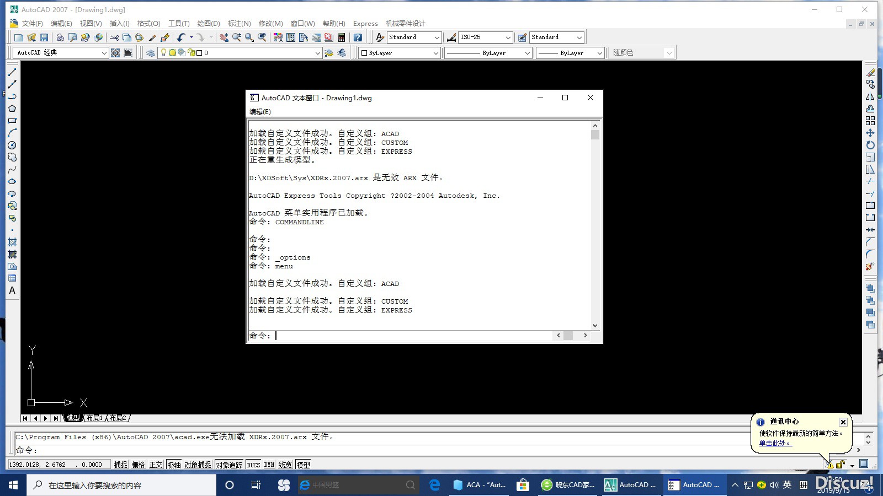Open Workspace Settings gear icon

pyautogui.click(x=115, y=53)
